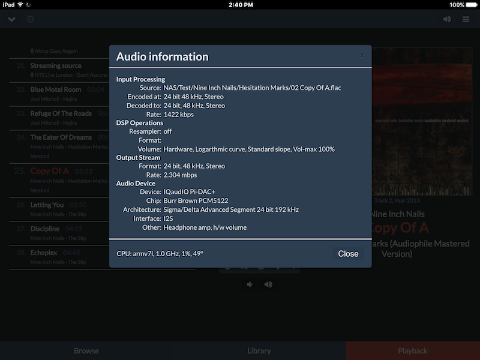Tap the volume up speaker icon
480x360 pixels.
click(x=268, y=284)
